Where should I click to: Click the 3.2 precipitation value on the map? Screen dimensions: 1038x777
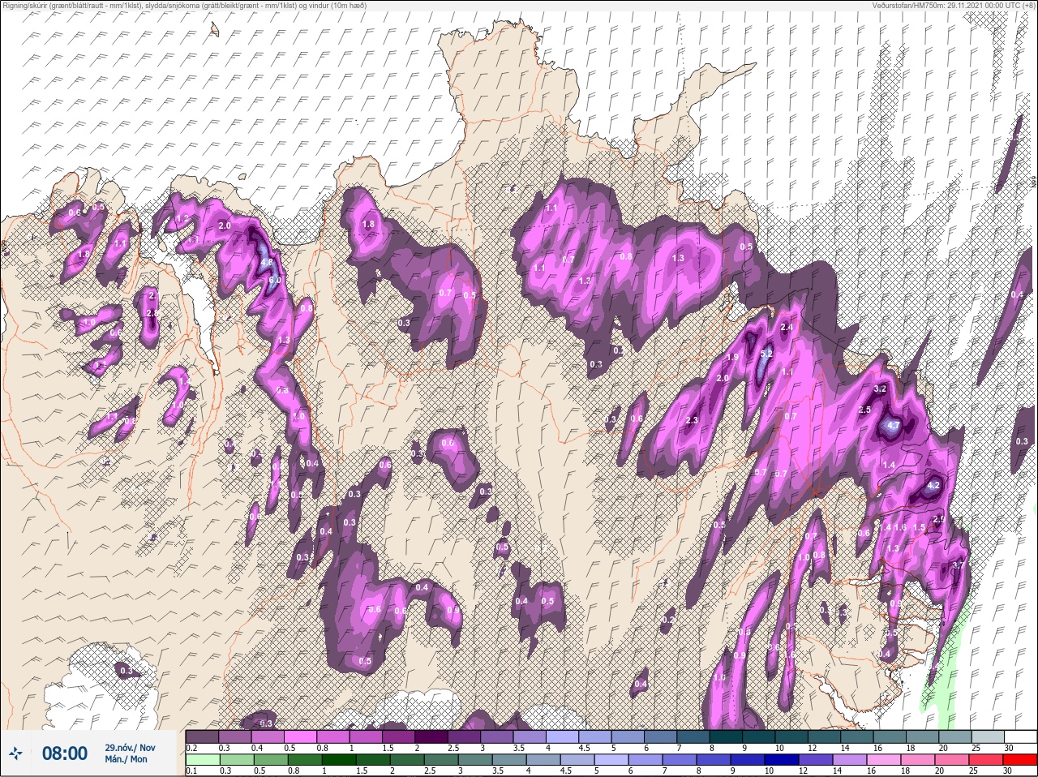pyautogui.click(x=880, y=389)
